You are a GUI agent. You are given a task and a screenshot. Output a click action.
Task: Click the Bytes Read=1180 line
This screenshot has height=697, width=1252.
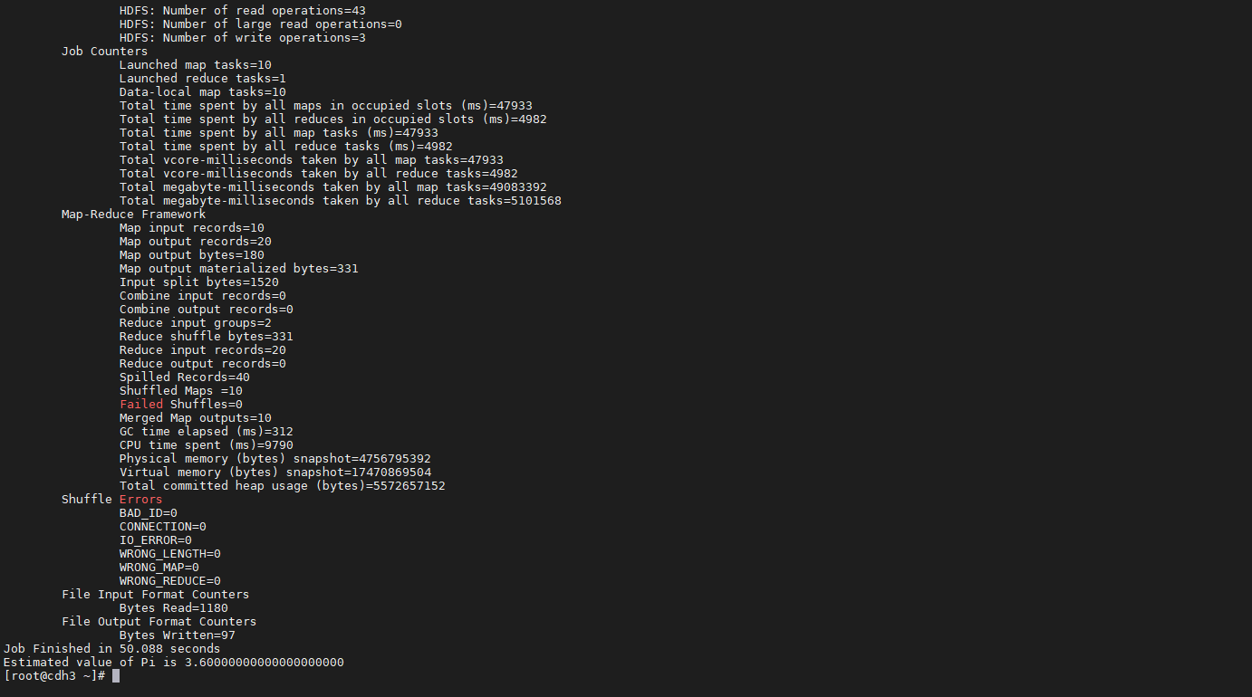coord(174,608)
